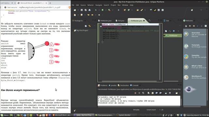Screen dimensions: 209x117
Task: Click the Forward navigation arrow in Eclipse toolbar
Action: (x=99, y=15)
